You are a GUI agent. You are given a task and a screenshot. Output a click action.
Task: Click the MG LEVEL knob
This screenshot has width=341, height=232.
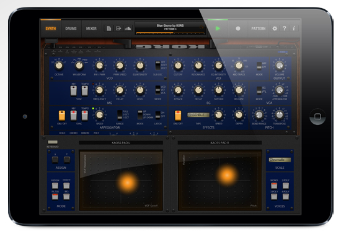(x=140, y=90)
